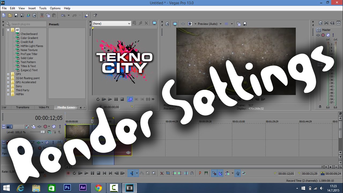Toggle Dim Output in the Master panel
The width and height of the screenshot is (343, 193).
pos(332,23)
